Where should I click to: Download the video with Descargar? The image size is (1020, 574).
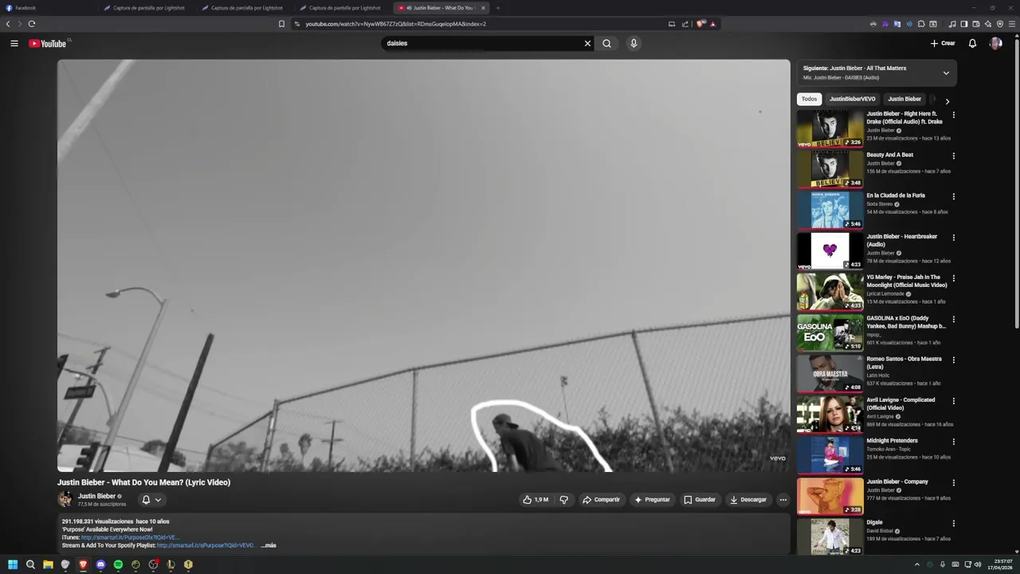(748, 500)
